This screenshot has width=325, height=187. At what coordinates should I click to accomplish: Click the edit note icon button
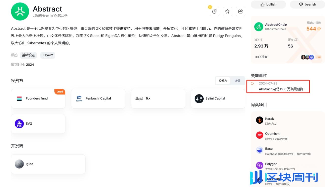pos(214,11)
